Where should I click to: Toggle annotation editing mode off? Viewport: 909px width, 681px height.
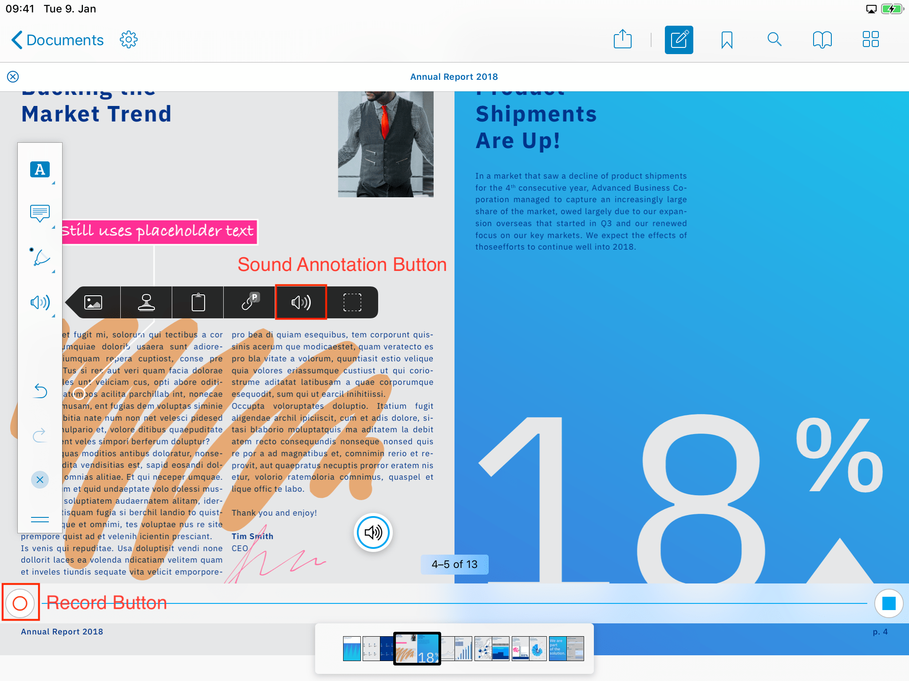point(679,40)
